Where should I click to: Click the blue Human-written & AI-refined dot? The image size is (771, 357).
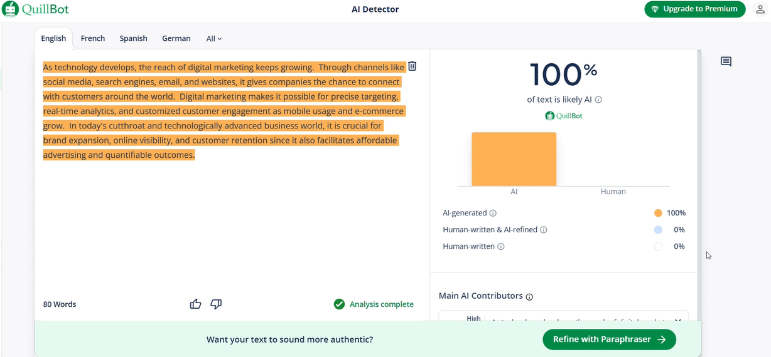pos(658,230)
